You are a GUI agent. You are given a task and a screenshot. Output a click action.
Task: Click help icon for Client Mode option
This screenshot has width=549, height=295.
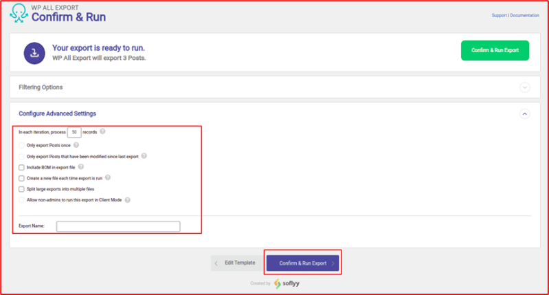pyautogui.click(x=127, y=199)
